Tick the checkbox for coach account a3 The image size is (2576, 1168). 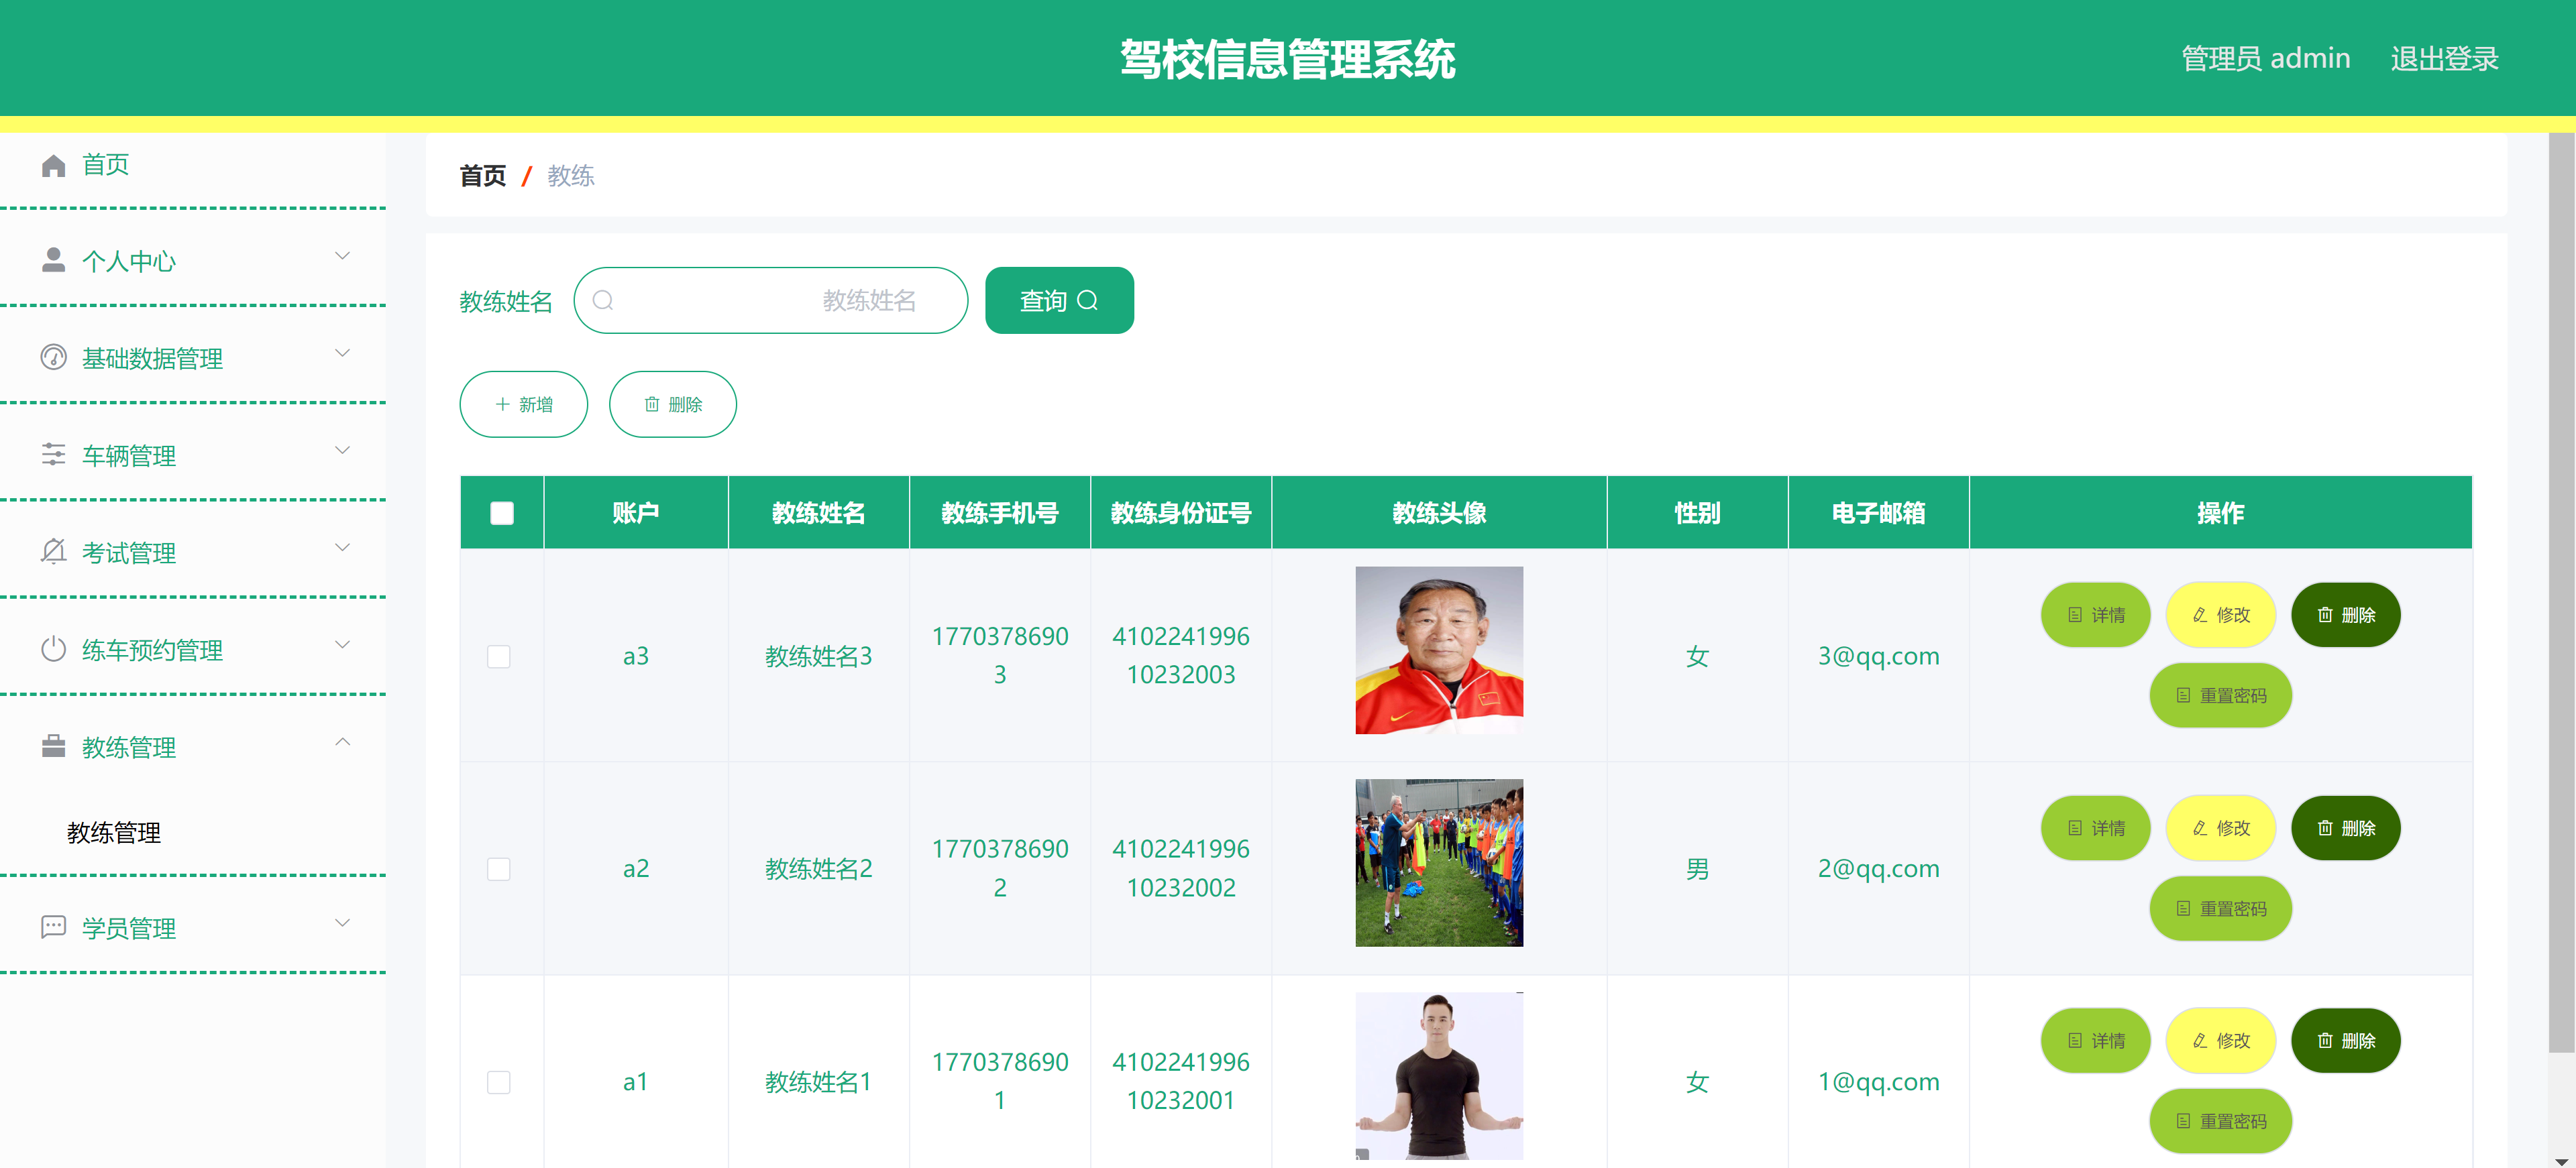501,656
